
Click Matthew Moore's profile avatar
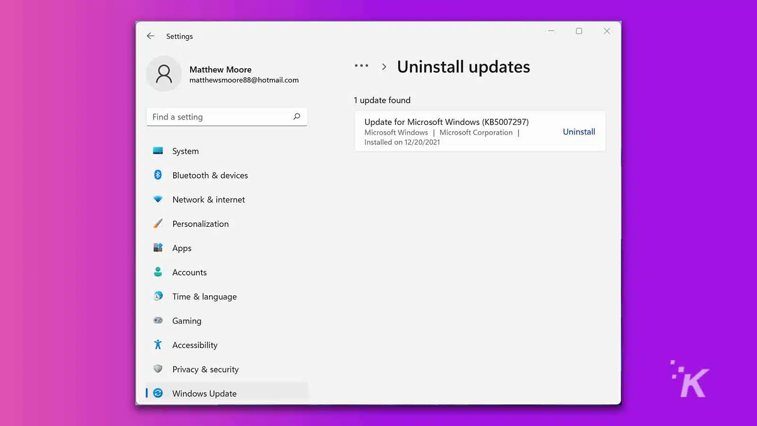pyautogui.click(x=164, y=73)
